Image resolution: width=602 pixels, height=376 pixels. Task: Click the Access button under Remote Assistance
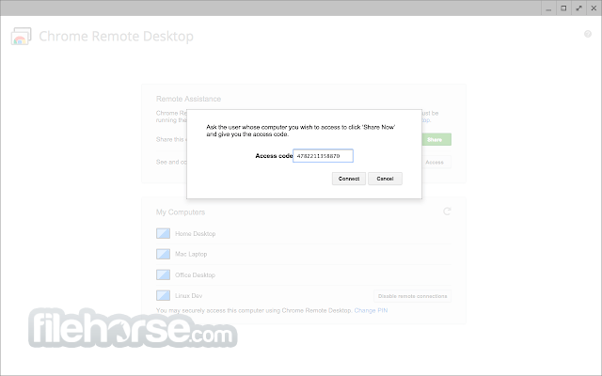[435, 163]
